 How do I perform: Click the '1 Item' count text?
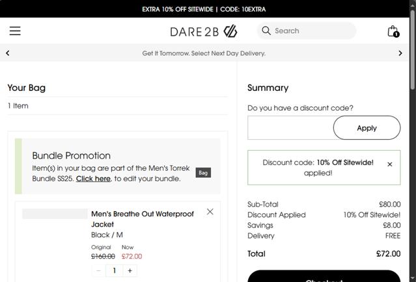tap(18, 106)
